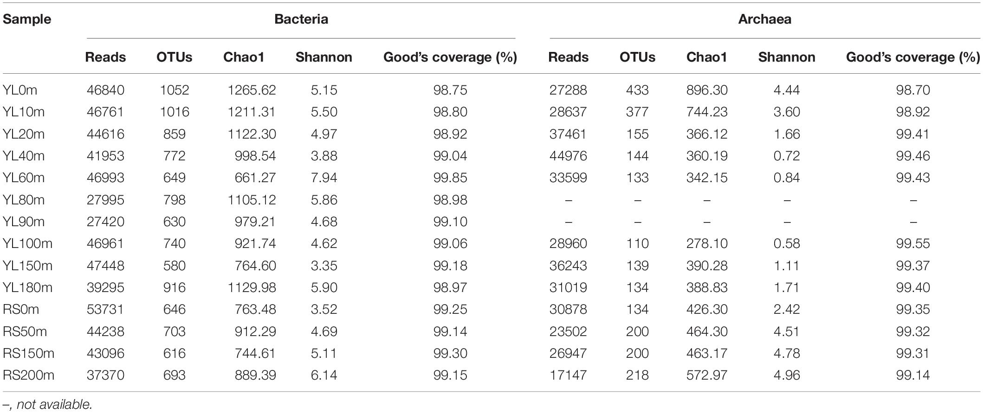Select the Shannon value 7.94
The height and width of the screenshot is (413, 983).
[323, 178]
